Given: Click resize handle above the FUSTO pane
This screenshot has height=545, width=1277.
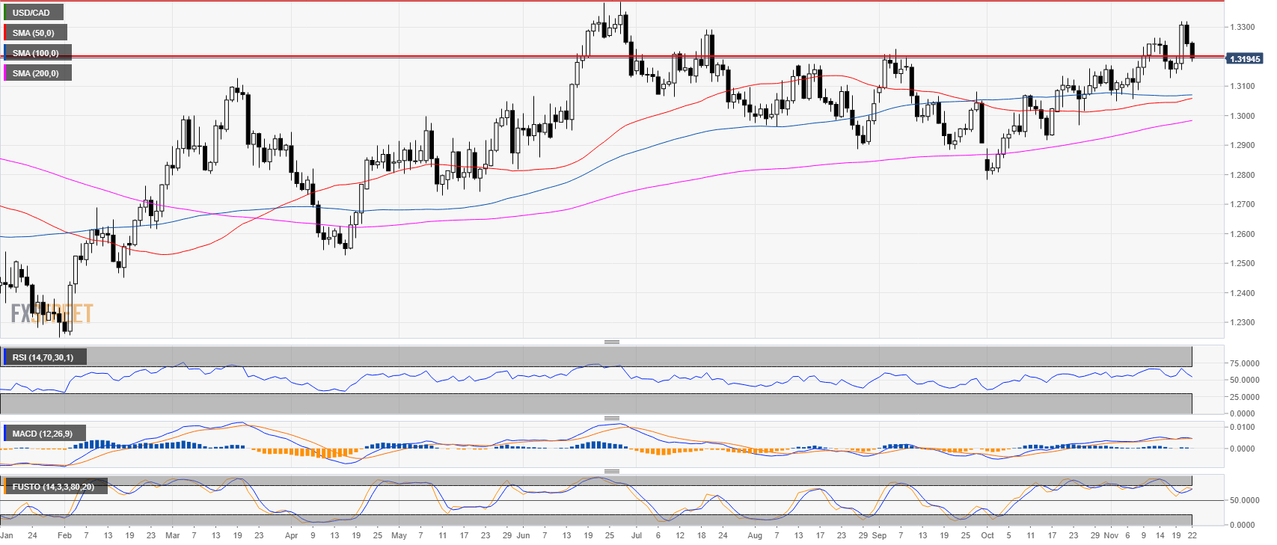Looking at the screenshot, I should pos(611,471).
